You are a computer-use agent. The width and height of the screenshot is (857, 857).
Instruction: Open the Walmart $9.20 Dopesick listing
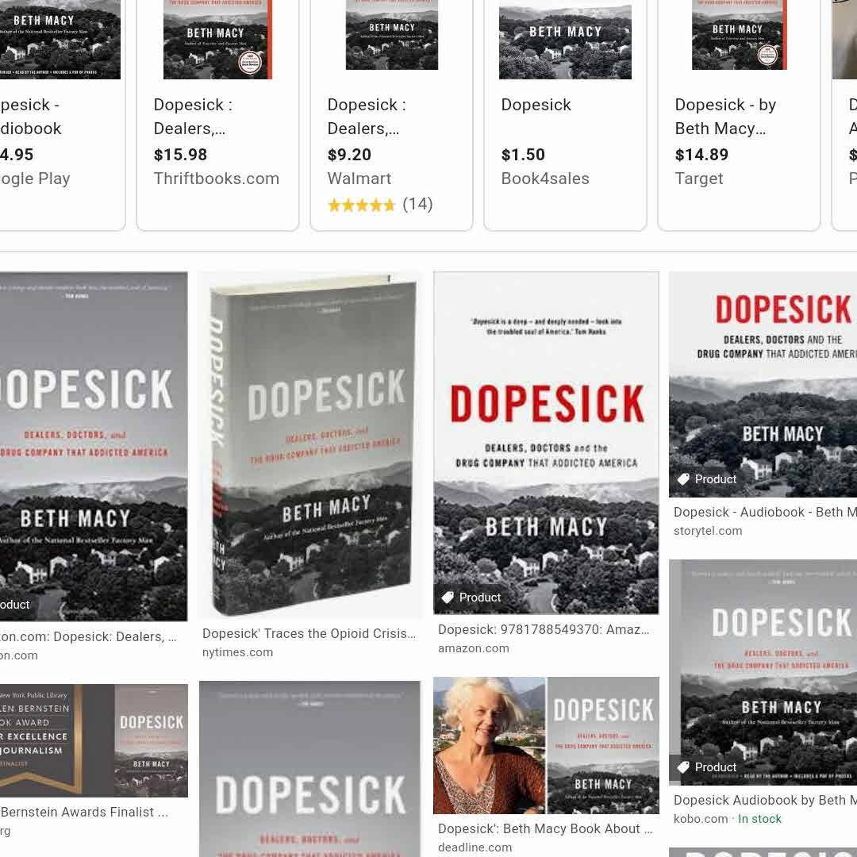coord(391,115)
